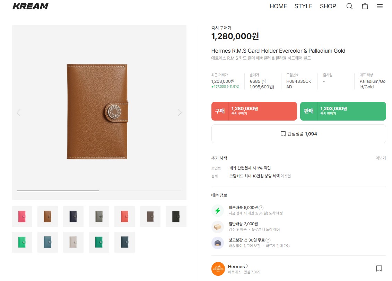Navigate to SHOP menu
The image size is (392, 281).
click(328, 6)
